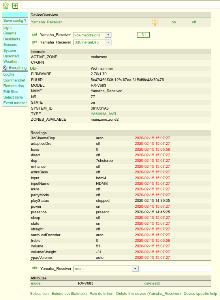Click the light bulb state icon
Viewport: 220px width, 300px height.
(155, 22)
